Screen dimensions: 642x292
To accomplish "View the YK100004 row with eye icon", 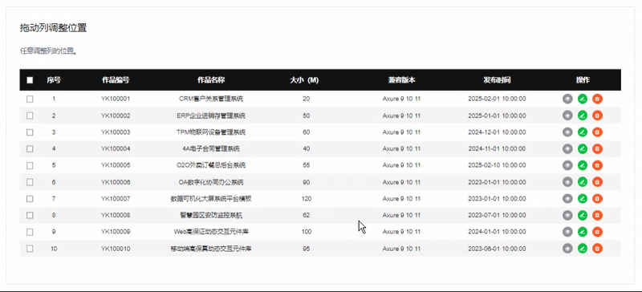I will click(x=567, y=148).
